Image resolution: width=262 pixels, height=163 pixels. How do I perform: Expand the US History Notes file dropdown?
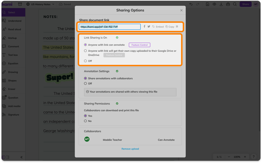point(53,4)
